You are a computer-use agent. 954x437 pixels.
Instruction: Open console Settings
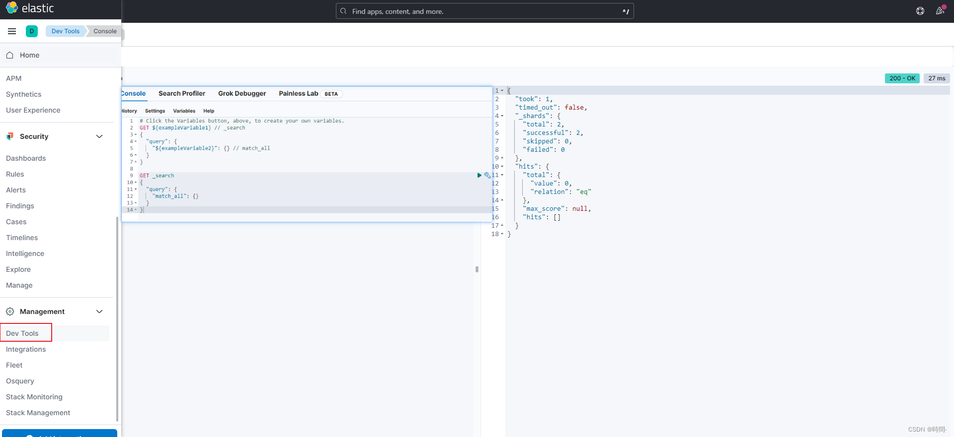pyautogui.click(x=155, y=111)
